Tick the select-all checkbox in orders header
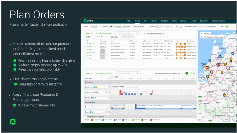The width and height of the screenshot is (237, 133). click(85, 41)
